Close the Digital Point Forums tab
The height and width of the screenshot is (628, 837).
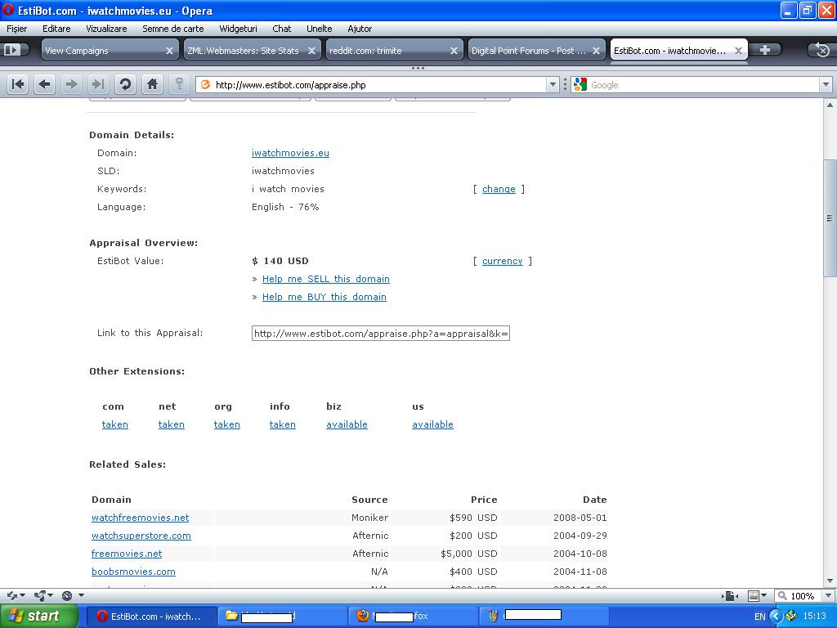click(596, 51)
